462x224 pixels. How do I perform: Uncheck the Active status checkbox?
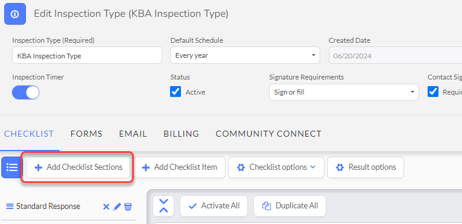[x=176, y=92]
